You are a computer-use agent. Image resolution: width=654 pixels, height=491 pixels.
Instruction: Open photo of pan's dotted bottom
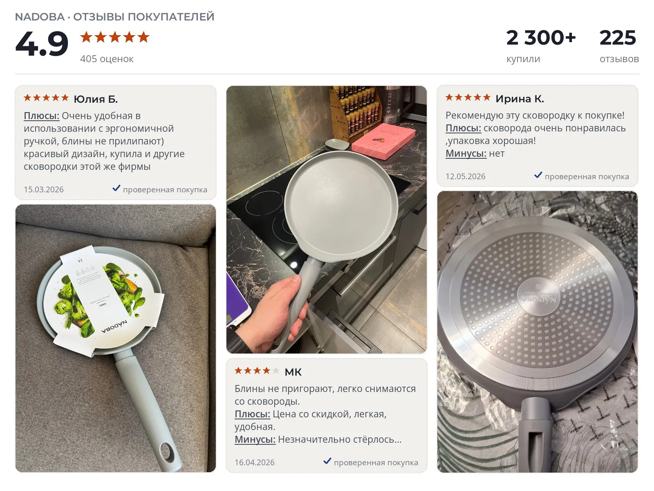pyautogui.click(x=538, y=332)
